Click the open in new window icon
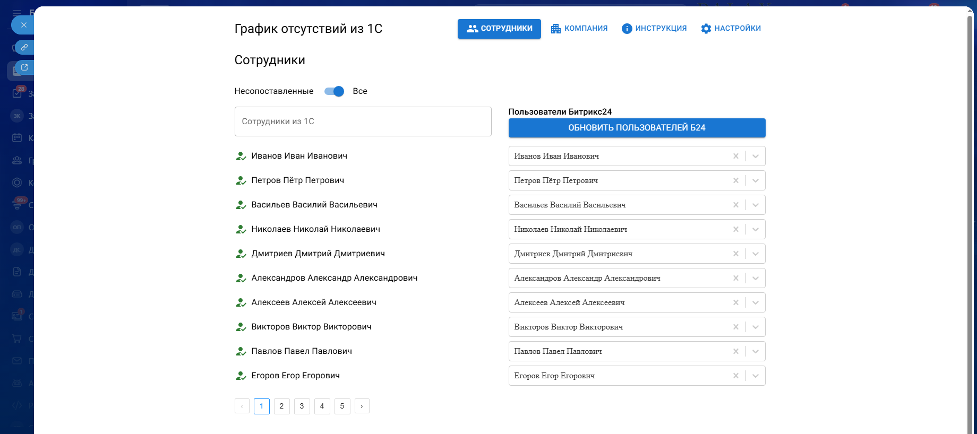 tap(24, 68)
